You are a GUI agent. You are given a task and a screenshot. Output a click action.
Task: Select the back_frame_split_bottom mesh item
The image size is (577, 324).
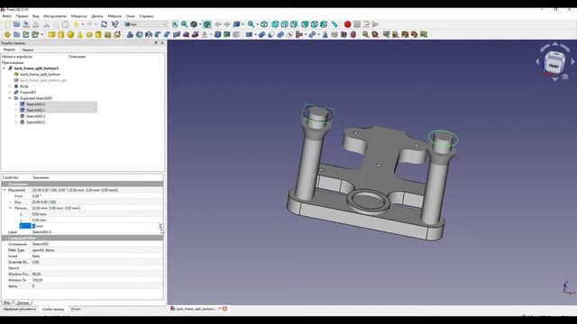40,74
